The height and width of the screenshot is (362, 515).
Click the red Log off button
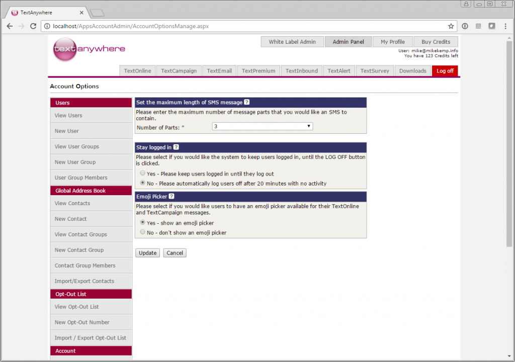tap(445, 71)
